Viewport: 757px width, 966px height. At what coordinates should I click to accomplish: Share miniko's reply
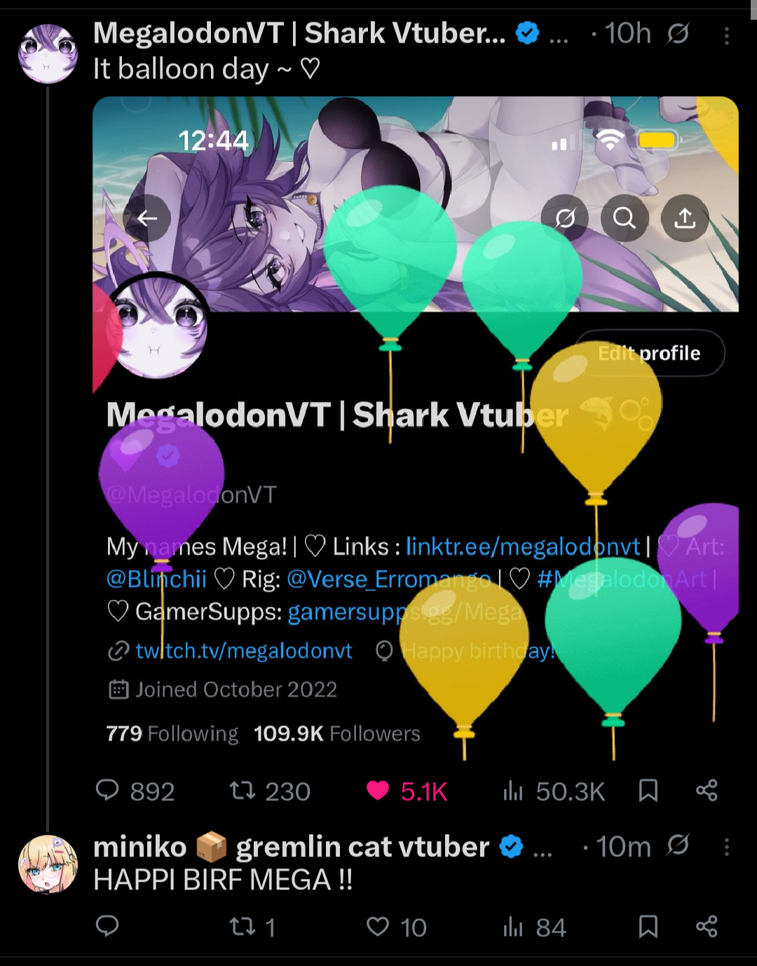tap(707, 927)
